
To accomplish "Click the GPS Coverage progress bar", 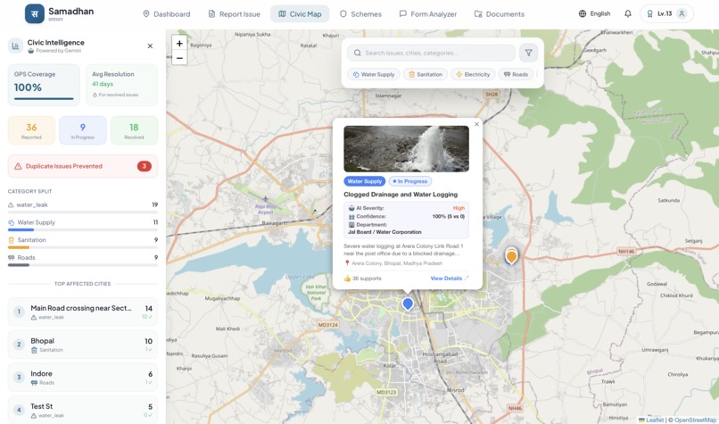I will tap(44, 99).
